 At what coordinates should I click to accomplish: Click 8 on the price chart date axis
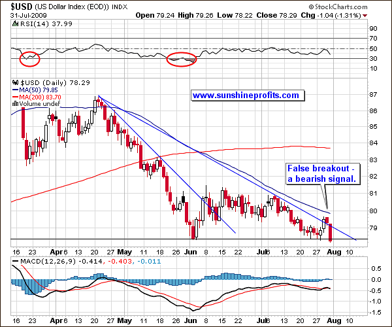206,252
